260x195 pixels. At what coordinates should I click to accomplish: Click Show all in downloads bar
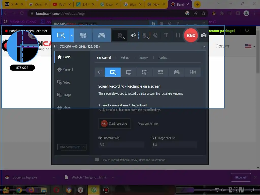(241, 177)
